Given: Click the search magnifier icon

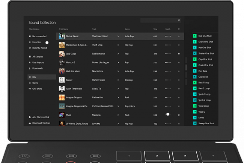Looking at the screenshot, I should [179, 20].
